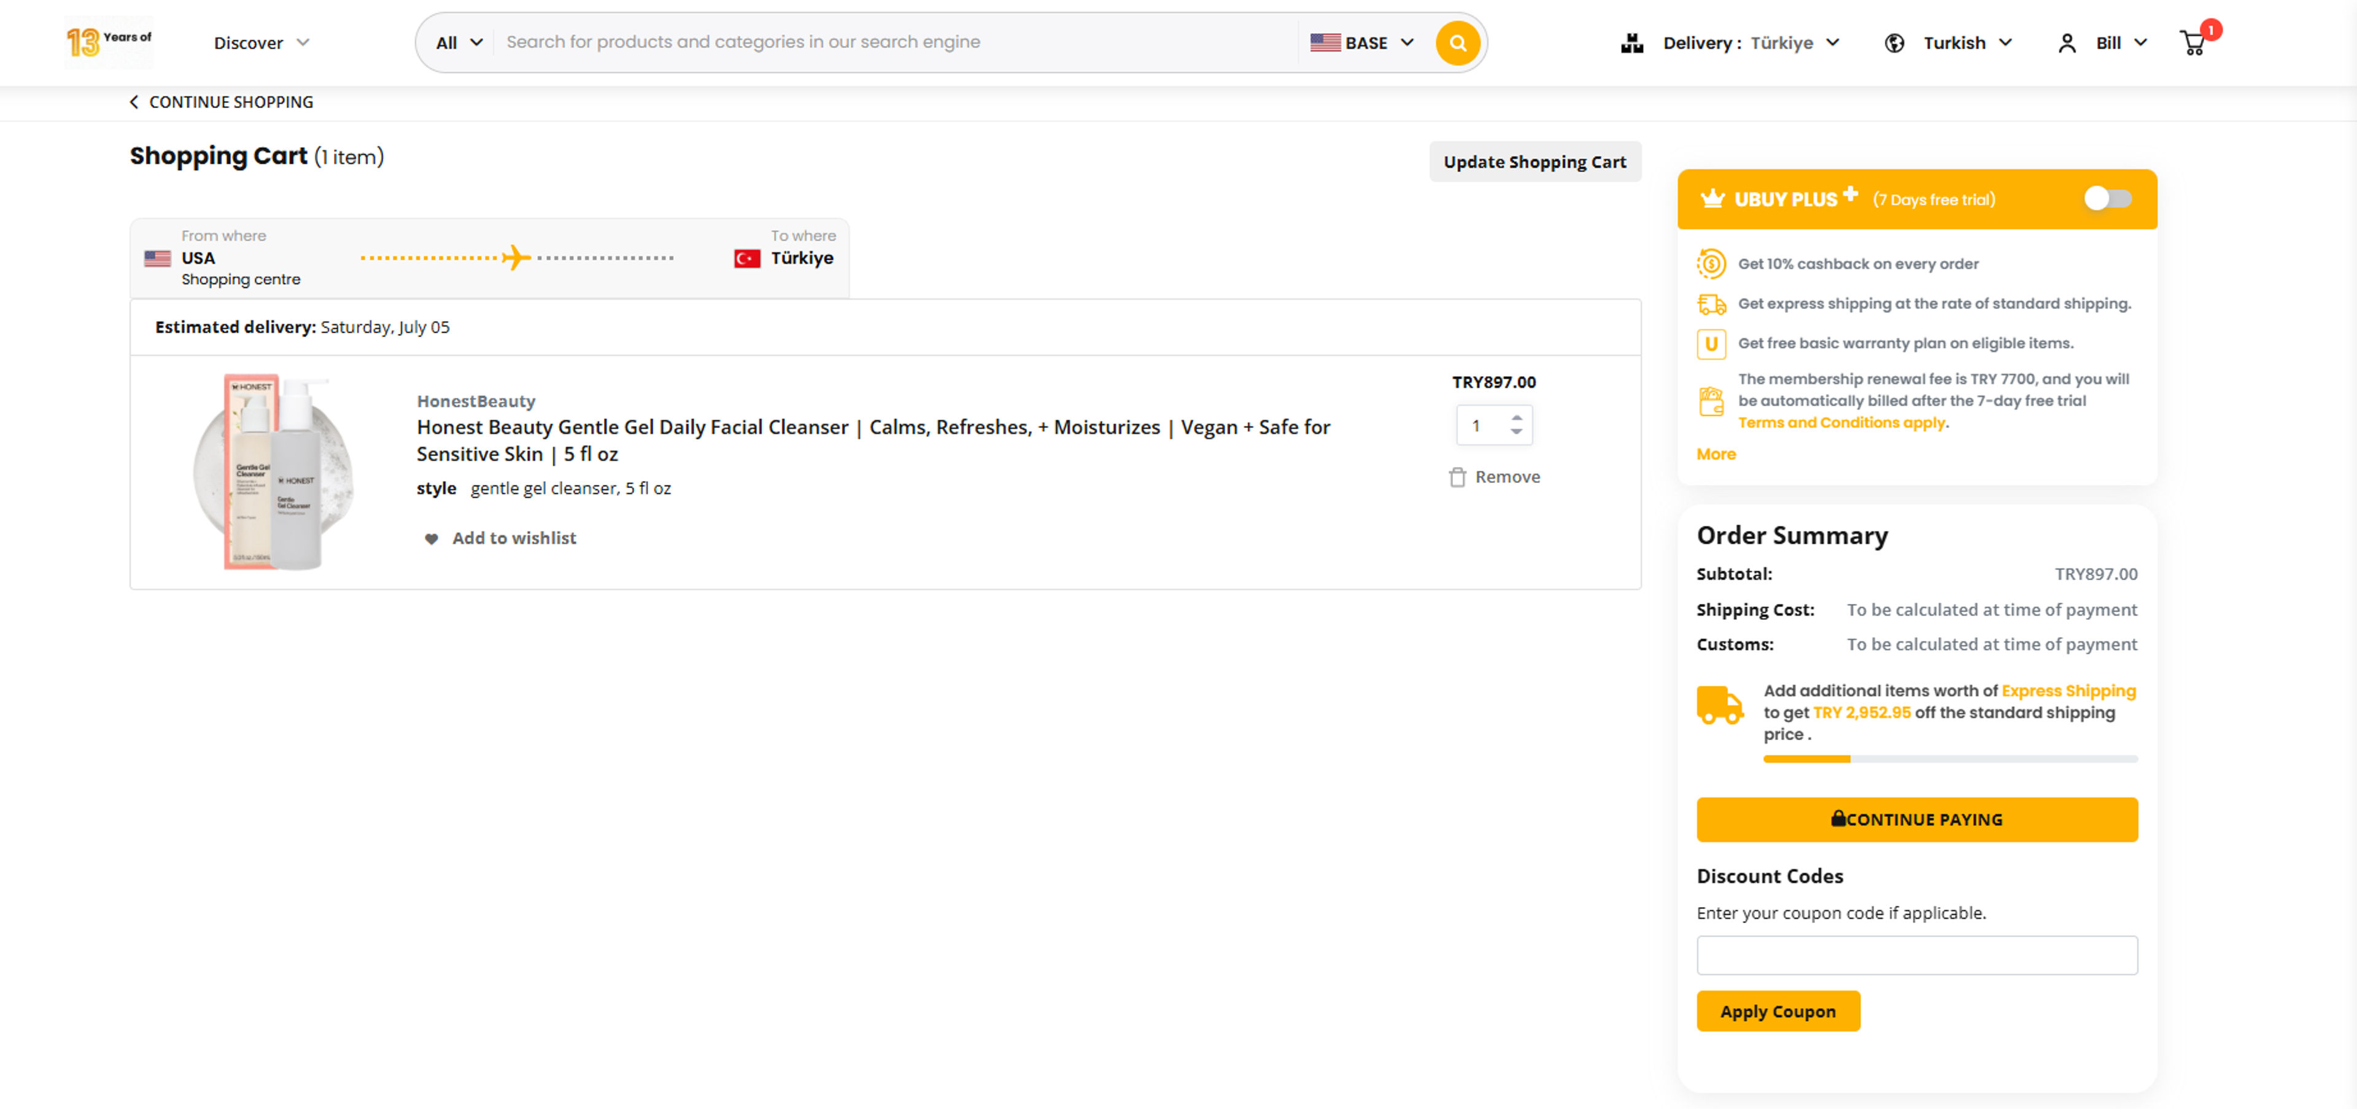
Task: Click the Shopping Cart (1 item) heading
Action: click(256, 156)
